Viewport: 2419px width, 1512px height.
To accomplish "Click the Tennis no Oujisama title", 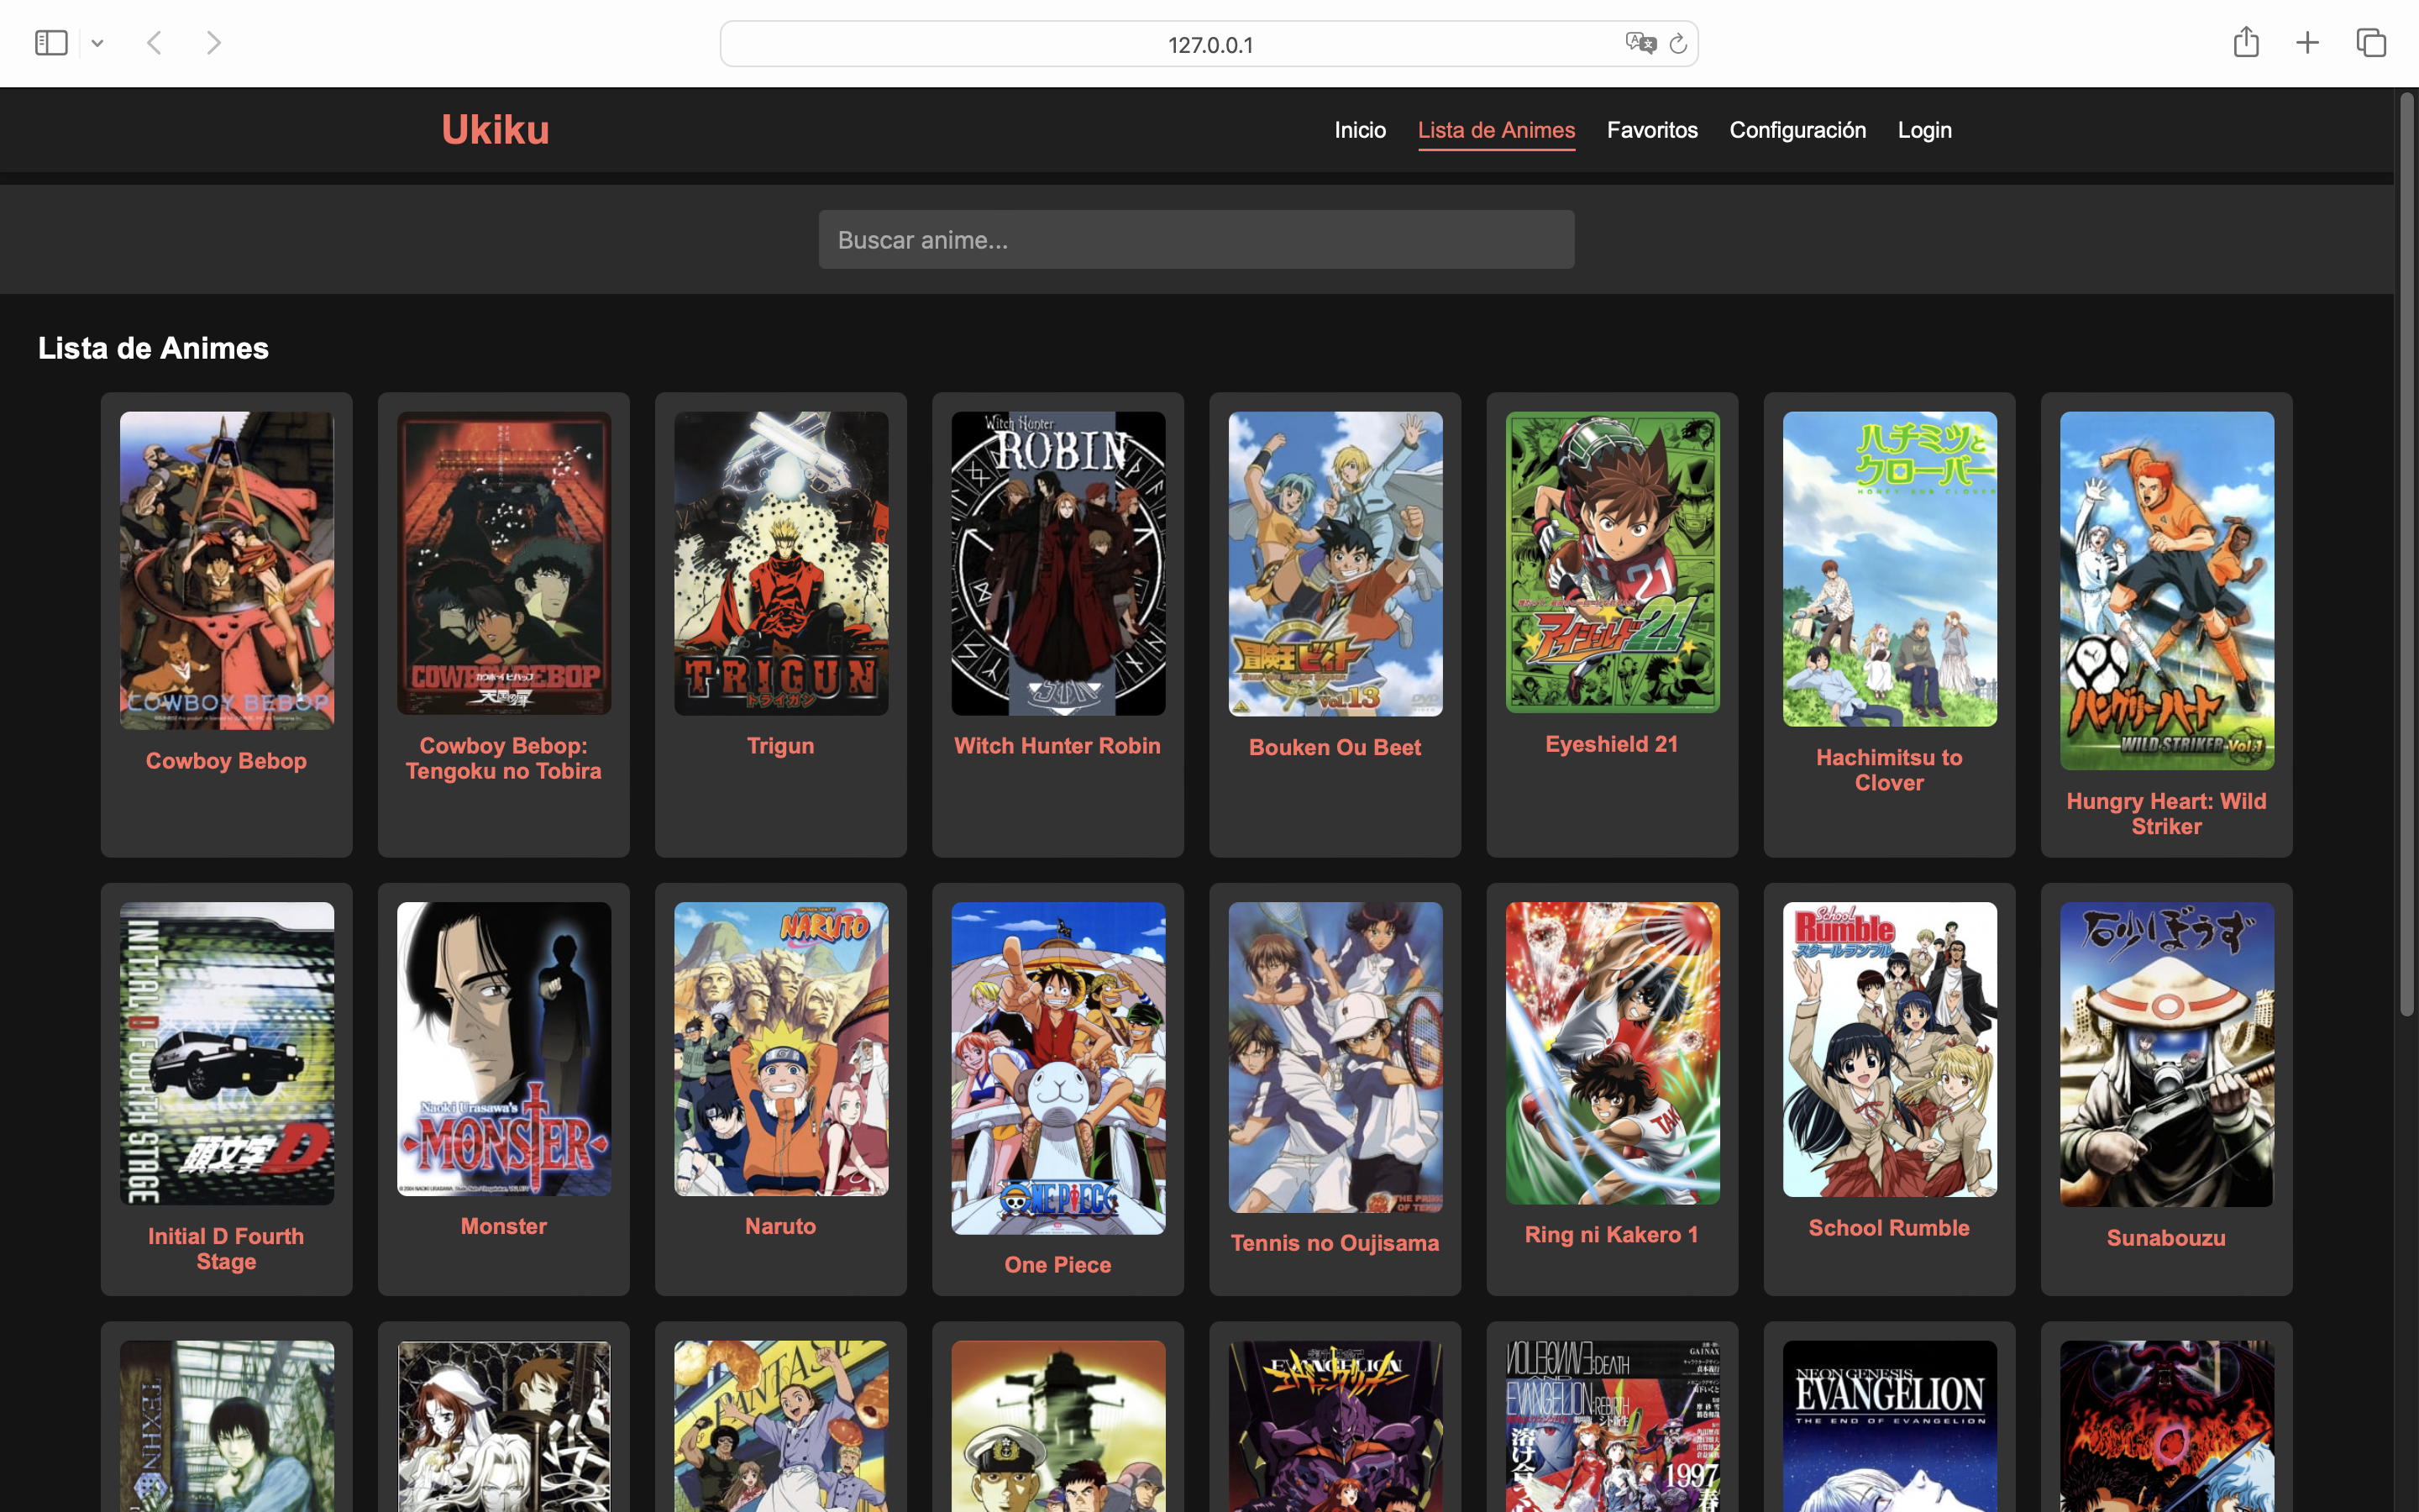I will 1335,1244.
